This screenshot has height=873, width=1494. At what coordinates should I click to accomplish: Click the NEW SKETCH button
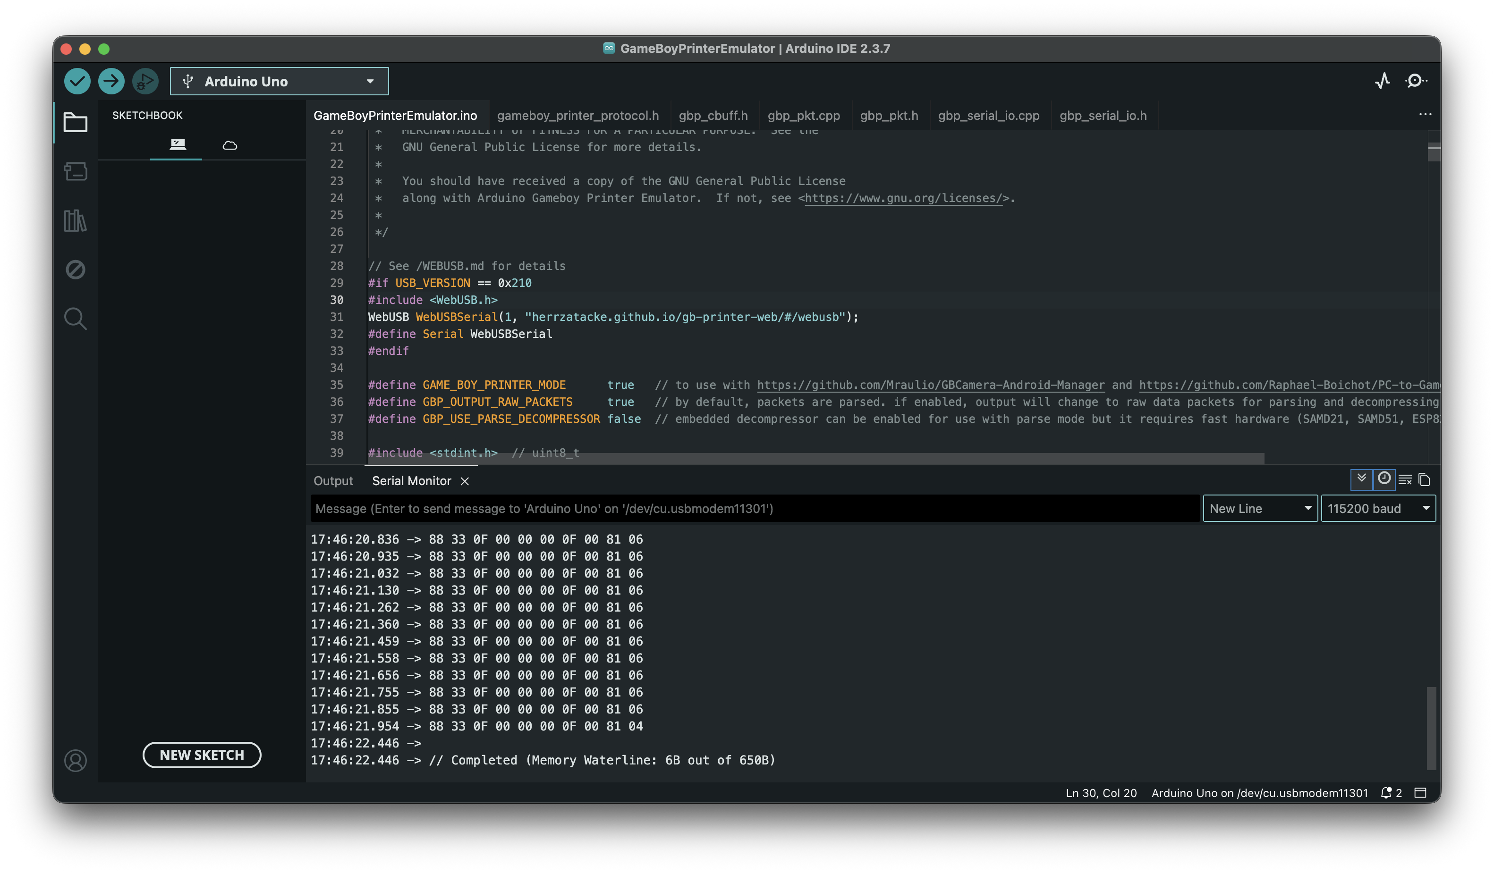[x=202, y=755]
